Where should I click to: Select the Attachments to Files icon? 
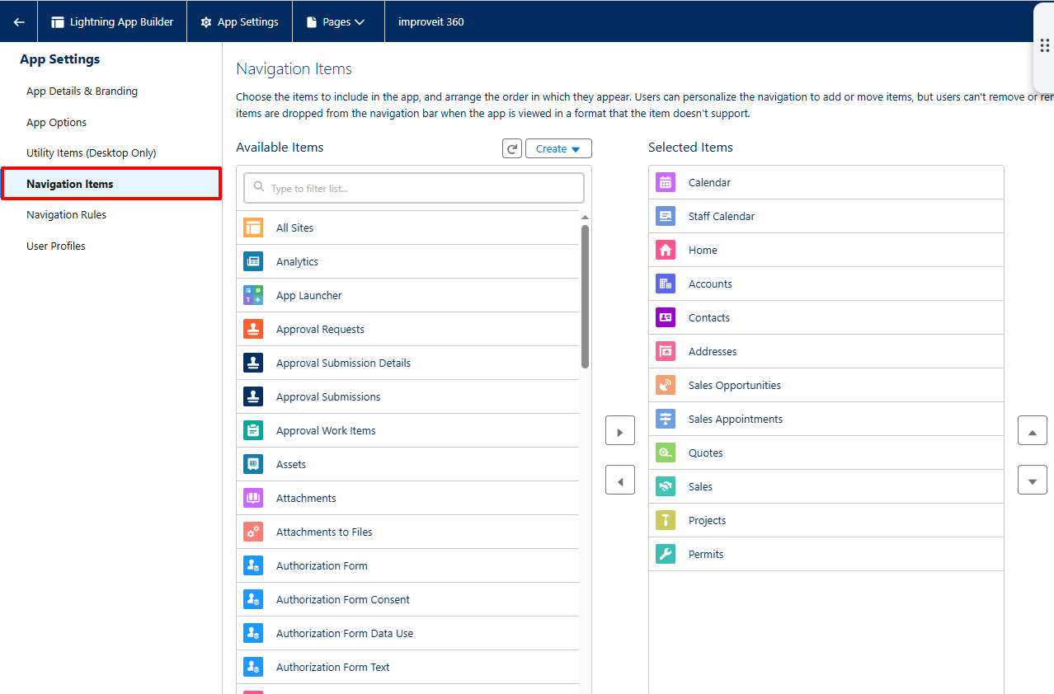pyautogui.click(x=253, y=532)
